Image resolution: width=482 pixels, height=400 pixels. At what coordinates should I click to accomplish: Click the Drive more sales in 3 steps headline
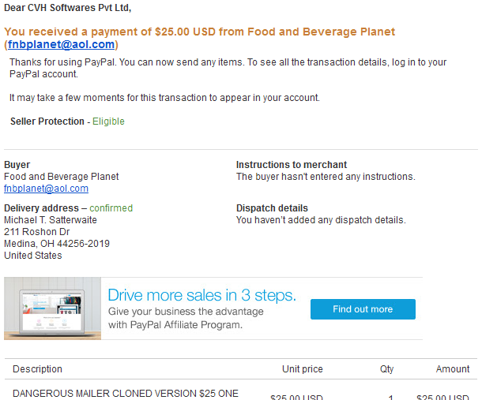tap(201, 295)
